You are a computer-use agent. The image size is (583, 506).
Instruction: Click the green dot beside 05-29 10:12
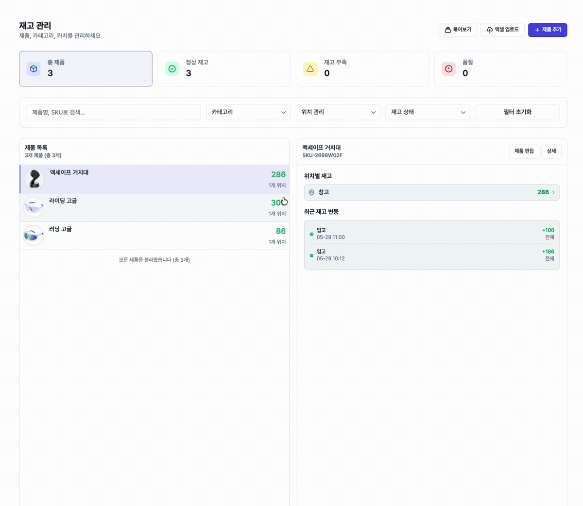point(311,255)
